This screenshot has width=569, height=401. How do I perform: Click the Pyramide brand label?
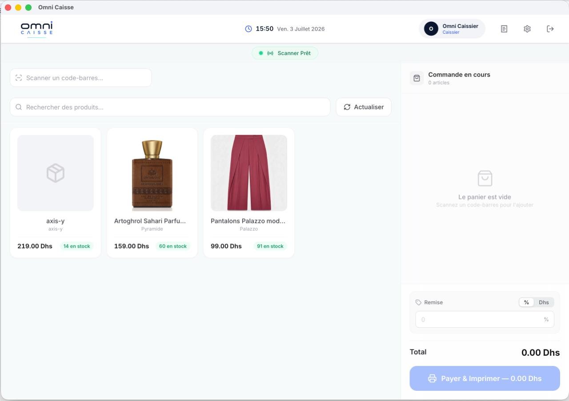[152, 229]
